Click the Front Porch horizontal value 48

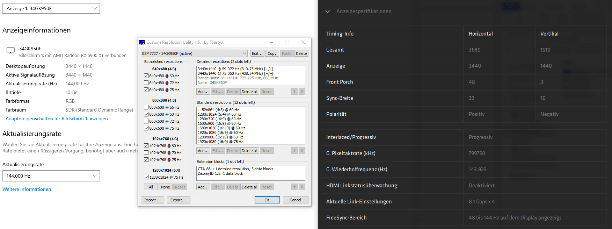click(x=472, y=82)
